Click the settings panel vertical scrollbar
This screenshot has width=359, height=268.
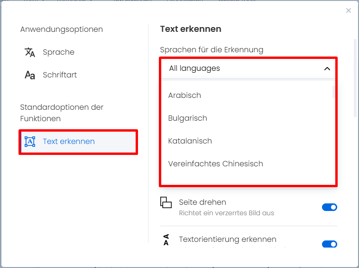[355, 78]
